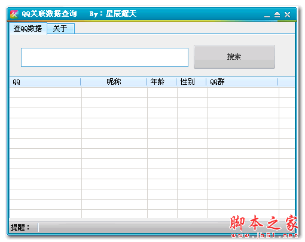Open the 关于 tab
Viewport: 305px width, 242px height.
(x=60, y=29)
